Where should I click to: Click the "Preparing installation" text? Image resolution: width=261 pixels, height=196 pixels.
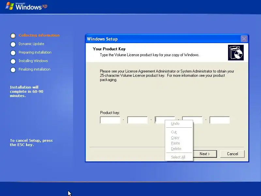[35, 52]
